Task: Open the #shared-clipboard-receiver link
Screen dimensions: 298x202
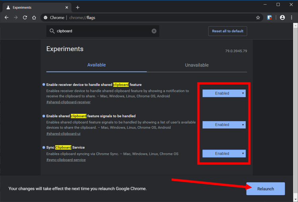Action: [x=68, y=102]
